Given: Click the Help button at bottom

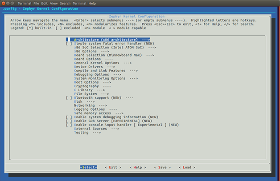Looking at the screenshot, I should coord(138,167).
